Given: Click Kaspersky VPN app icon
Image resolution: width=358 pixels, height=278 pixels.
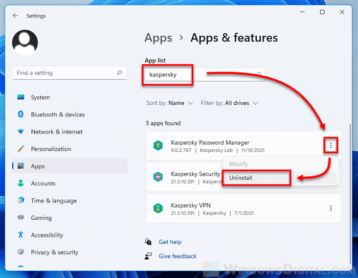Looking at the screenshot, I should point(158,208).
